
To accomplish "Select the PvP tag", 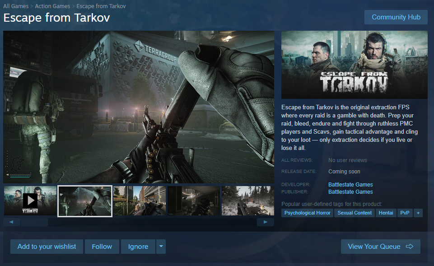I will coord(405,213).
